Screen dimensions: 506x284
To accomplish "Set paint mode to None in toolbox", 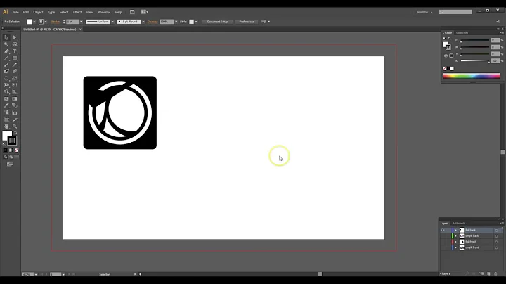I will click(16, 150).
